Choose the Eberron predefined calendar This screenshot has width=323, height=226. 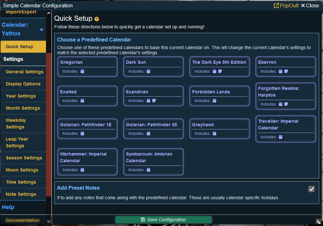(x=286, y=67)
